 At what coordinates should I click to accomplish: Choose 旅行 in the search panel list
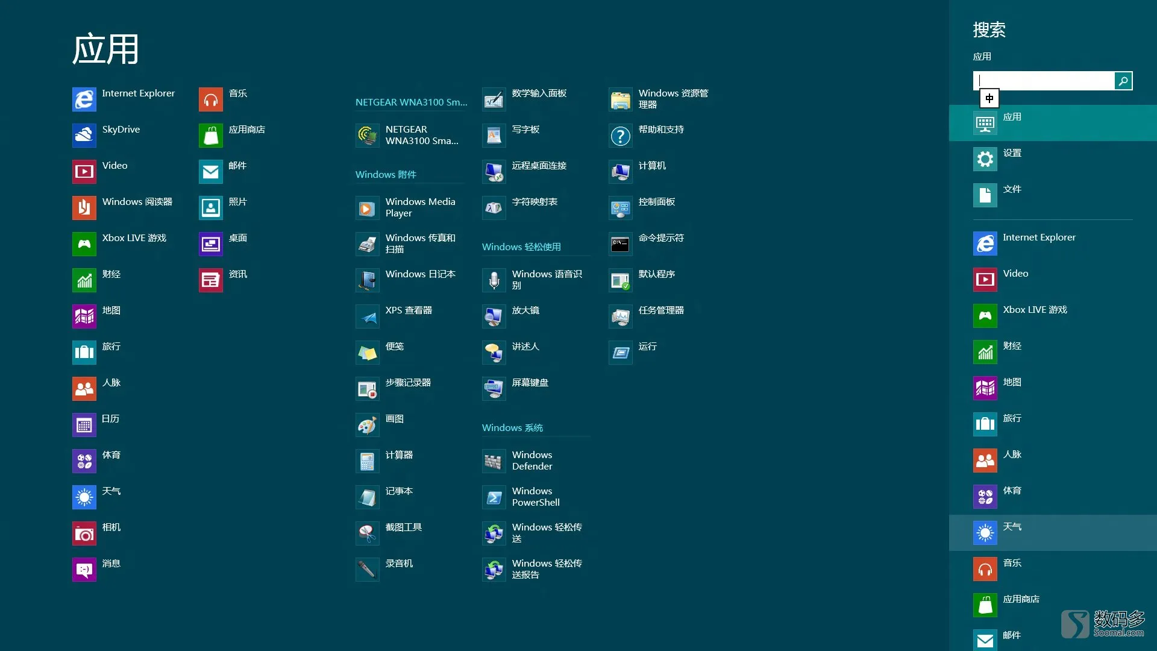[x=1053, y=424]
